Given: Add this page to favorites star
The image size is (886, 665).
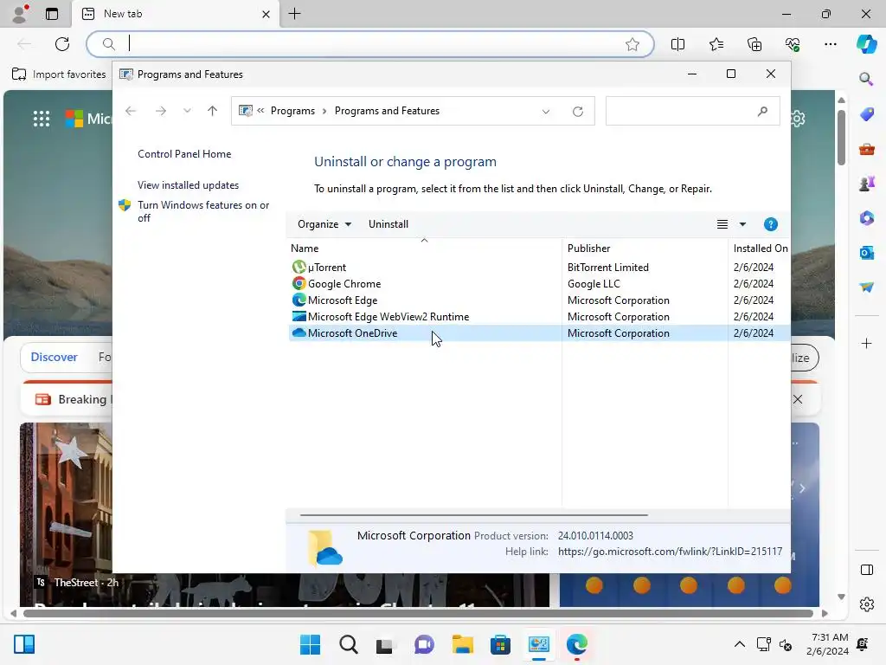Looking at the screenshot, I should 632,44.
